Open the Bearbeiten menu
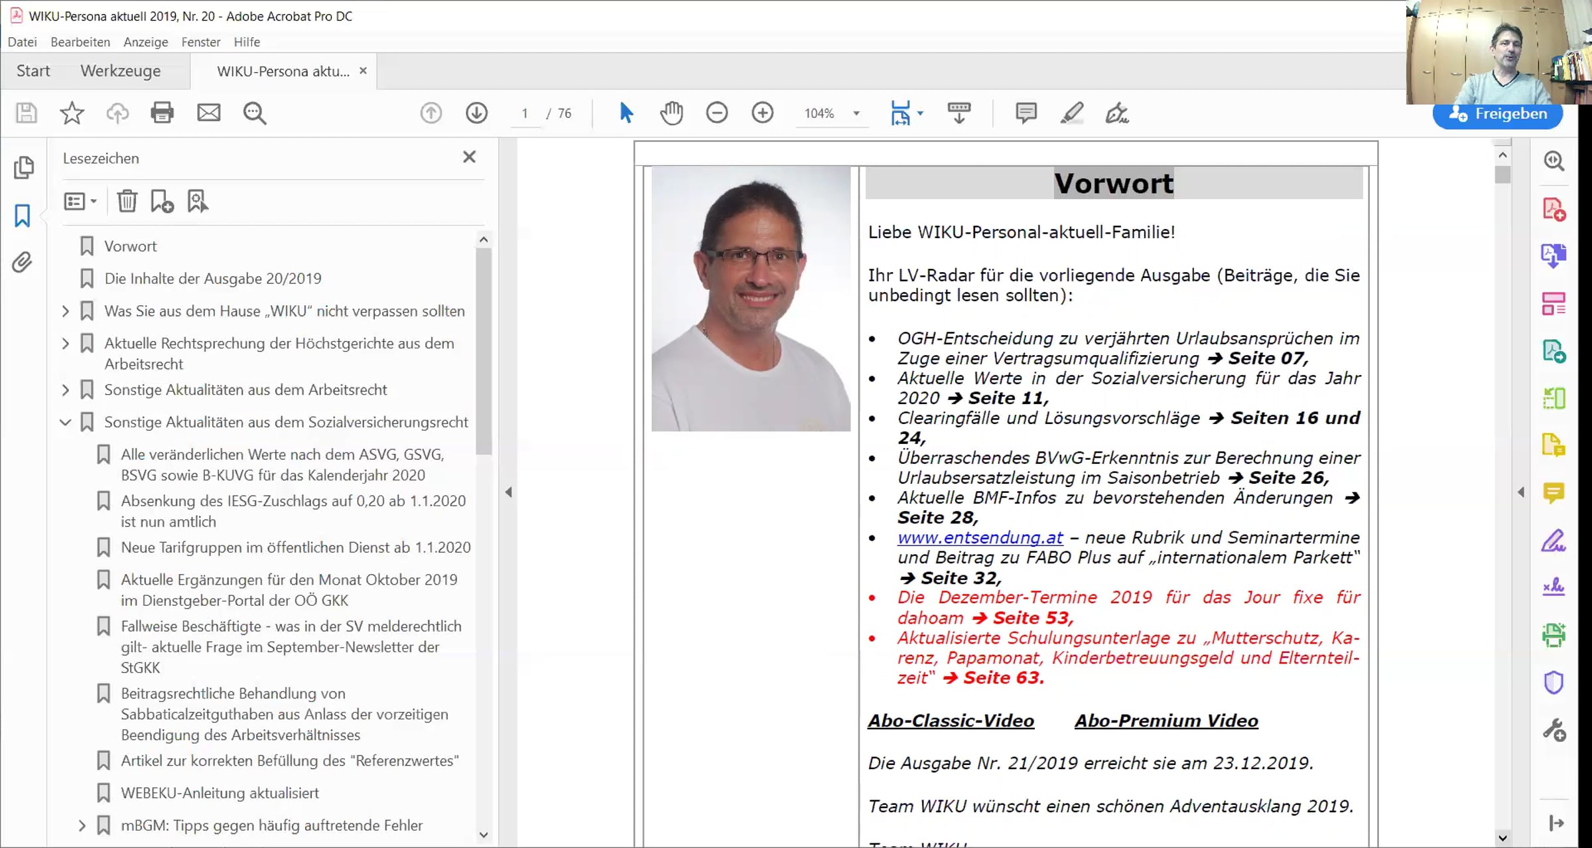This screenshot has height=848, width=1592. pyautogui.click(x=80, y=42)
